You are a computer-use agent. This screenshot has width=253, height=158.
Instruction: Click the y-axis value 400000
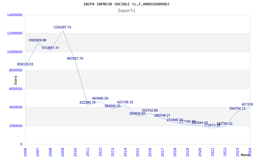coord(15,107)
